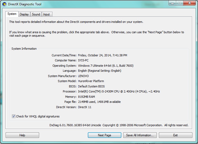198x144 pixels.
Task: Click the language value English (Regional Setting: English)
Action: [x=100, y=71]
